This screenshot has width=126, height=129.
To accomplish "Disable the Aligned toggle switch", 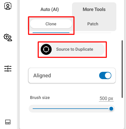I will pos(105,75).
